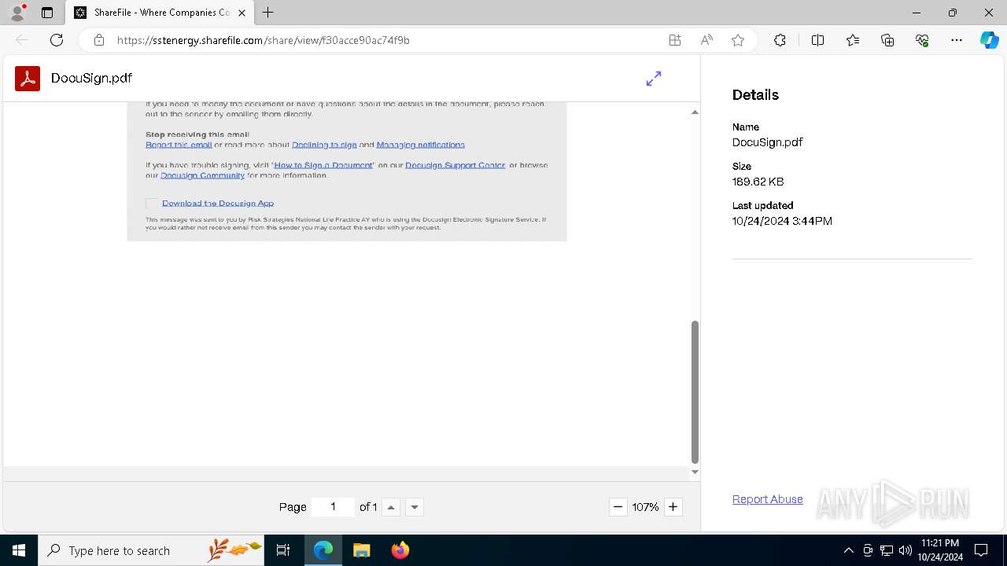This screenshot has width=1007, height=566.
Task: Launch Firefox from taskbar
Action: point(400,550)
